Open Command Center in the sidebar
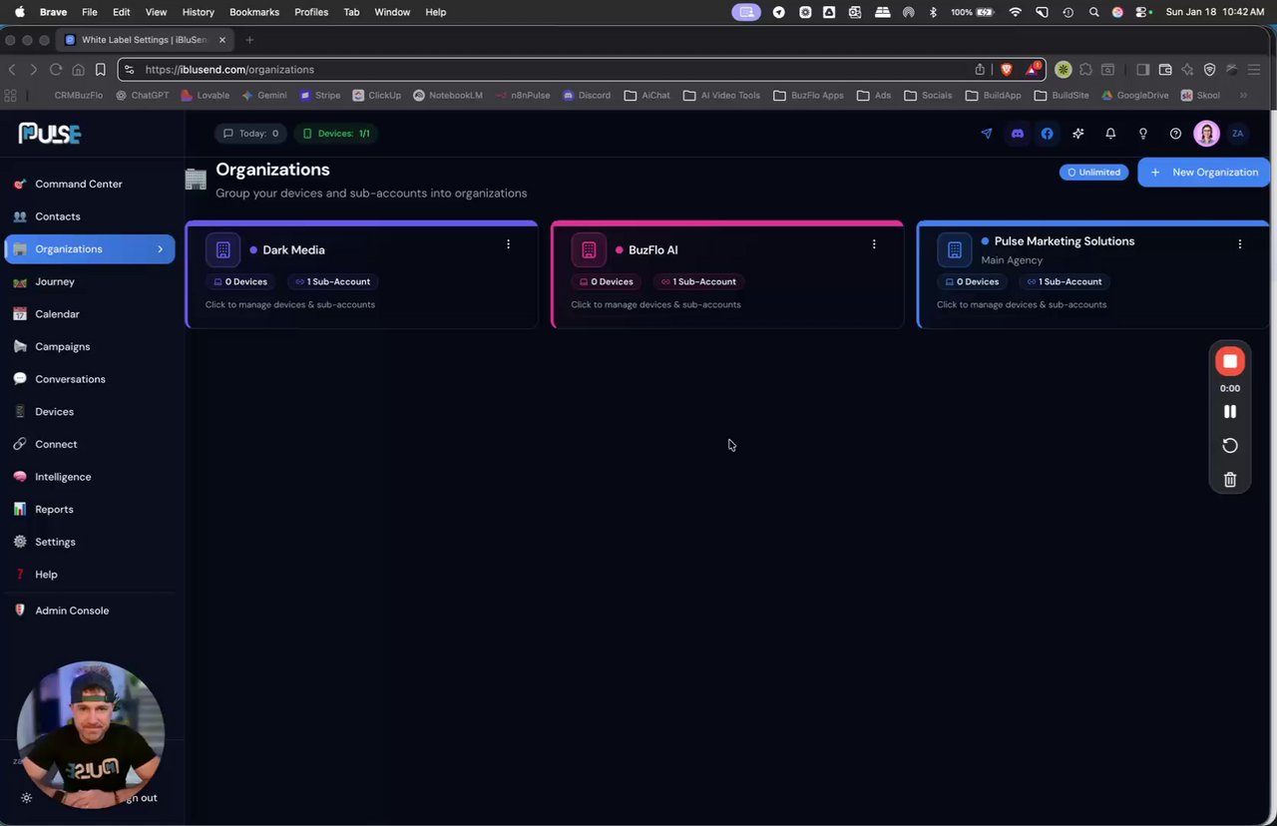 tap(90, 185)
